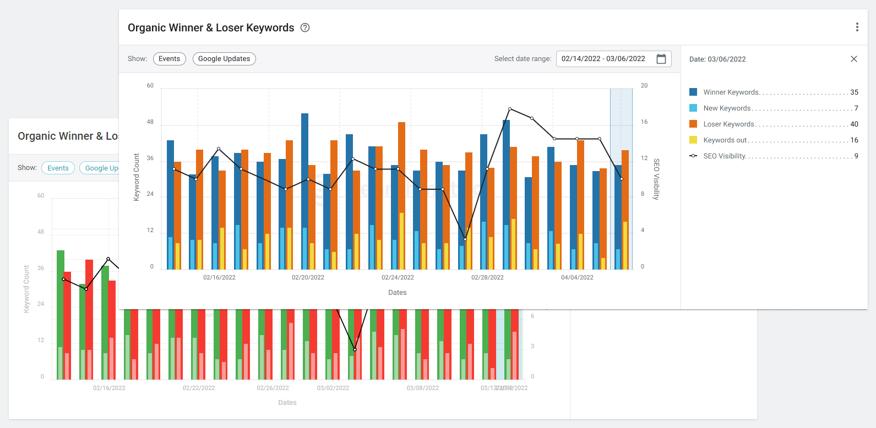Click the Keywords out yellow swatch
The image size is (876, 428).
(x=693, y=140)
